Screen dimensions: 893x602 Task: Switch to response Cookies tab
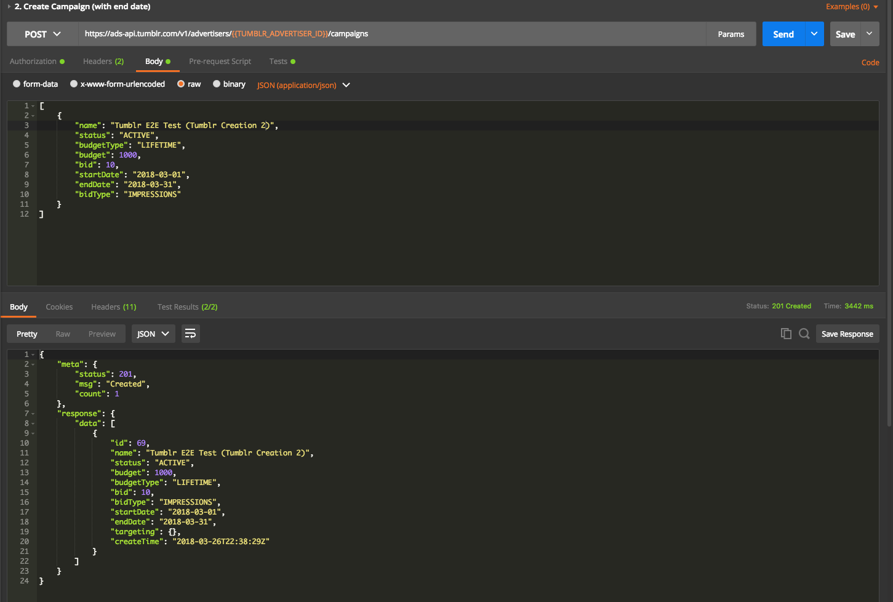tap(59, 307)
